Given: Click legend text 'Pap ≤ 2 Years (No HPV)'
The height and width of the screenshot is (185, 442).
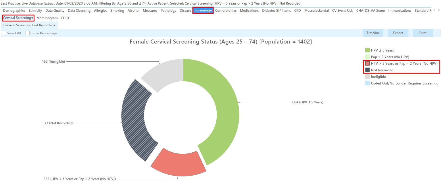Looking at the screenshot, I should [x=390, y=57].
